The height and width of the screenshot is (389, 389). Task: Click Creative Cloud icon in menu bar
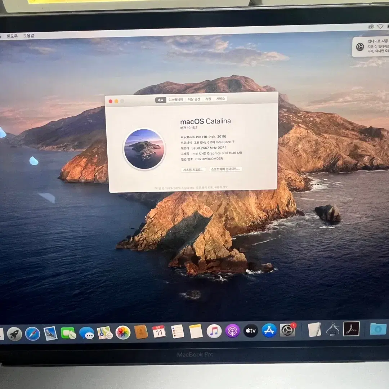pos(371,27)
